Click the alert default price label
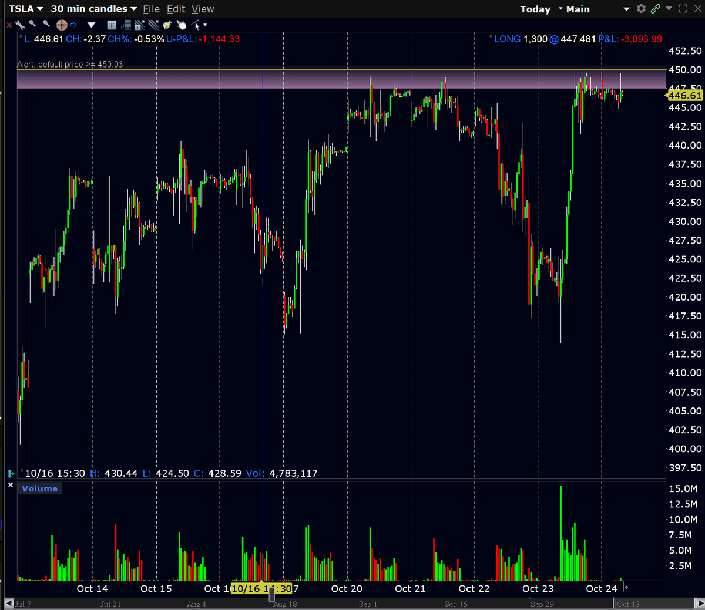This screenshot has width=705, height=610. coord(70,65)
